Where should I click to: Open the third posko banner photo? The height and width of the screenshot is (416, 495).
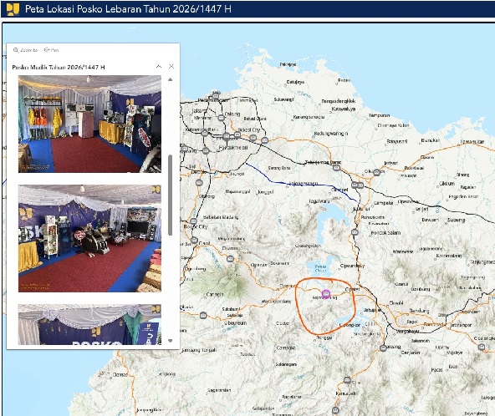[x=89, y=324]
